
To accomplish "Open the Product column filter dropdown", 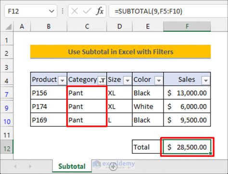I will point(62,80).
